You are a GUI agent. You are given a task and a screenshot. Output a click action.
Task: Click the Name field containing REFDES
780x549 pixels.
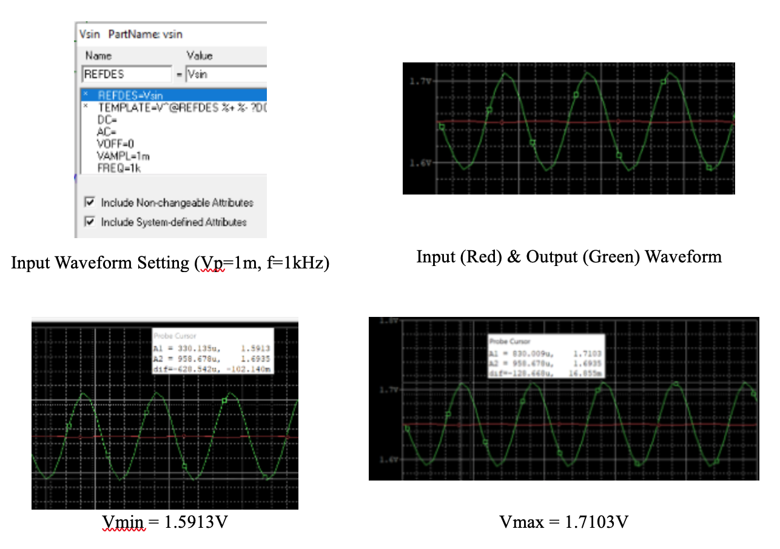tap(127, 75)
